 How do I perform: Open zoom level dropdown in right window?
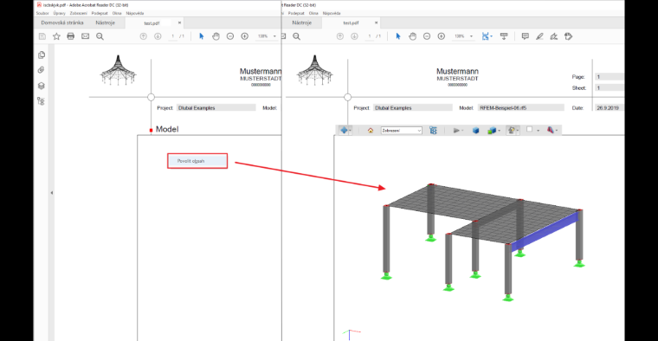click(471, 36)
